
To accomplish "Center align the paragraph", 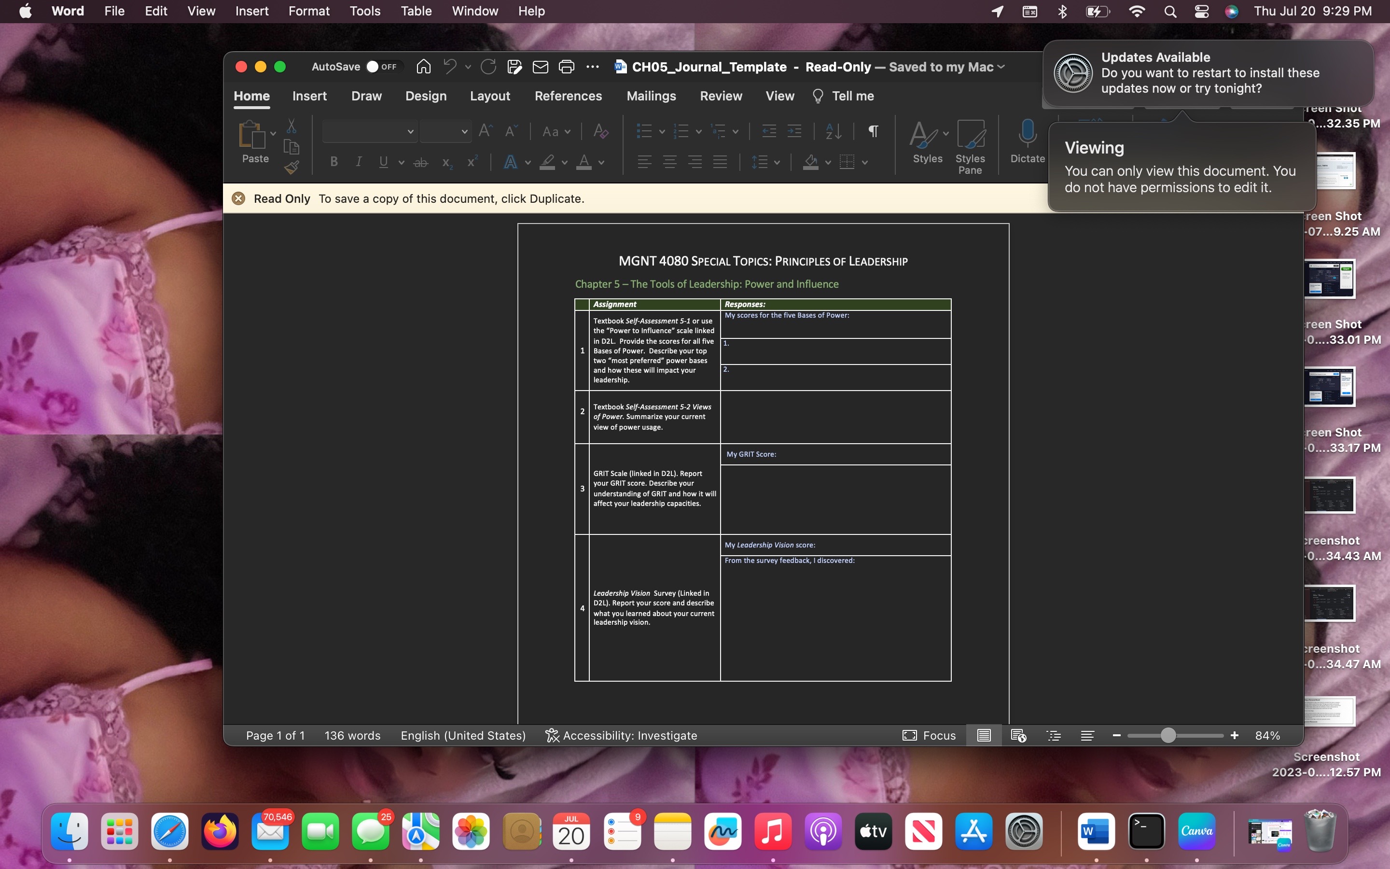I will click(670, 162).
